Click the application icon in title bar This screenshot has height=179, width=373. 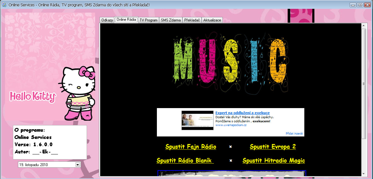[4, 4]
